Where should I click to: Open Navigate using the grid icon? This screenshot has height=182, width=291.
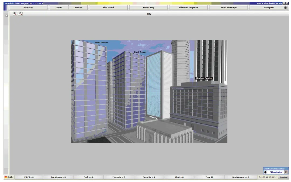285,7
